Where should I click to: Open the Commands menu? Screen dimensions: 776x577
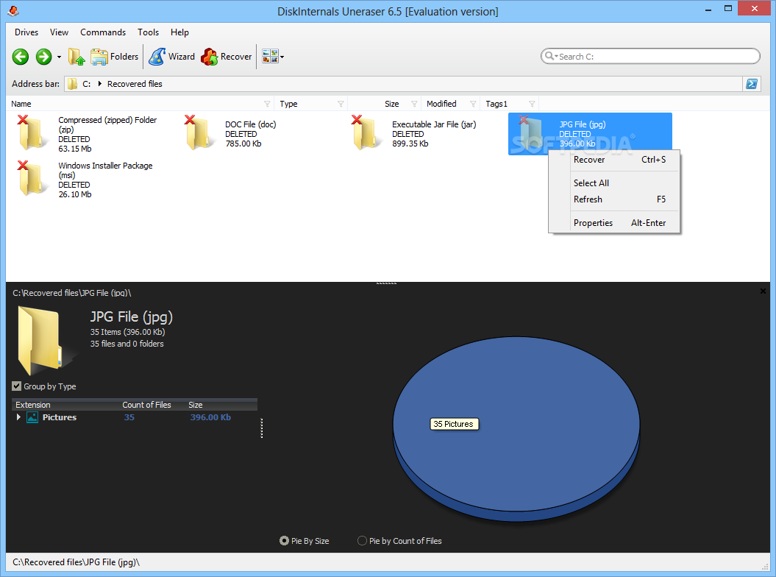pyautogui.click(x=103, y=32)
